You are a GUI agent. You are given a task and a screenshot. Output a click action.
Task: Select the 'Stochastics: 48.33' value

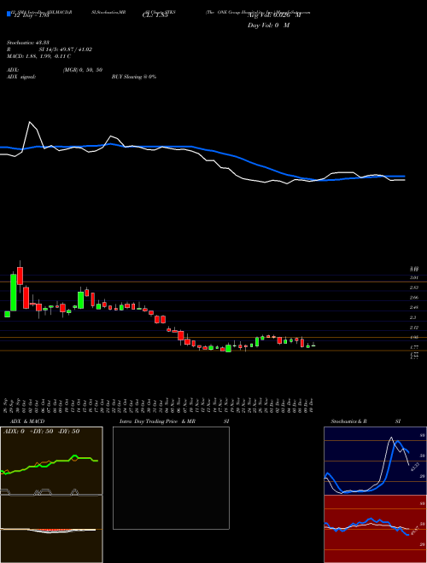(28, 43)
